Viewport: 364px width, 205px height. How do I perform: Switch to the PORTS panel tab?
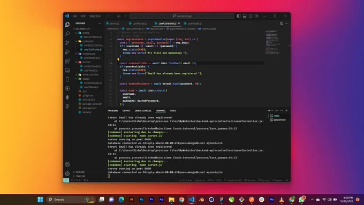pyautogui.click(x=173, y=111)
